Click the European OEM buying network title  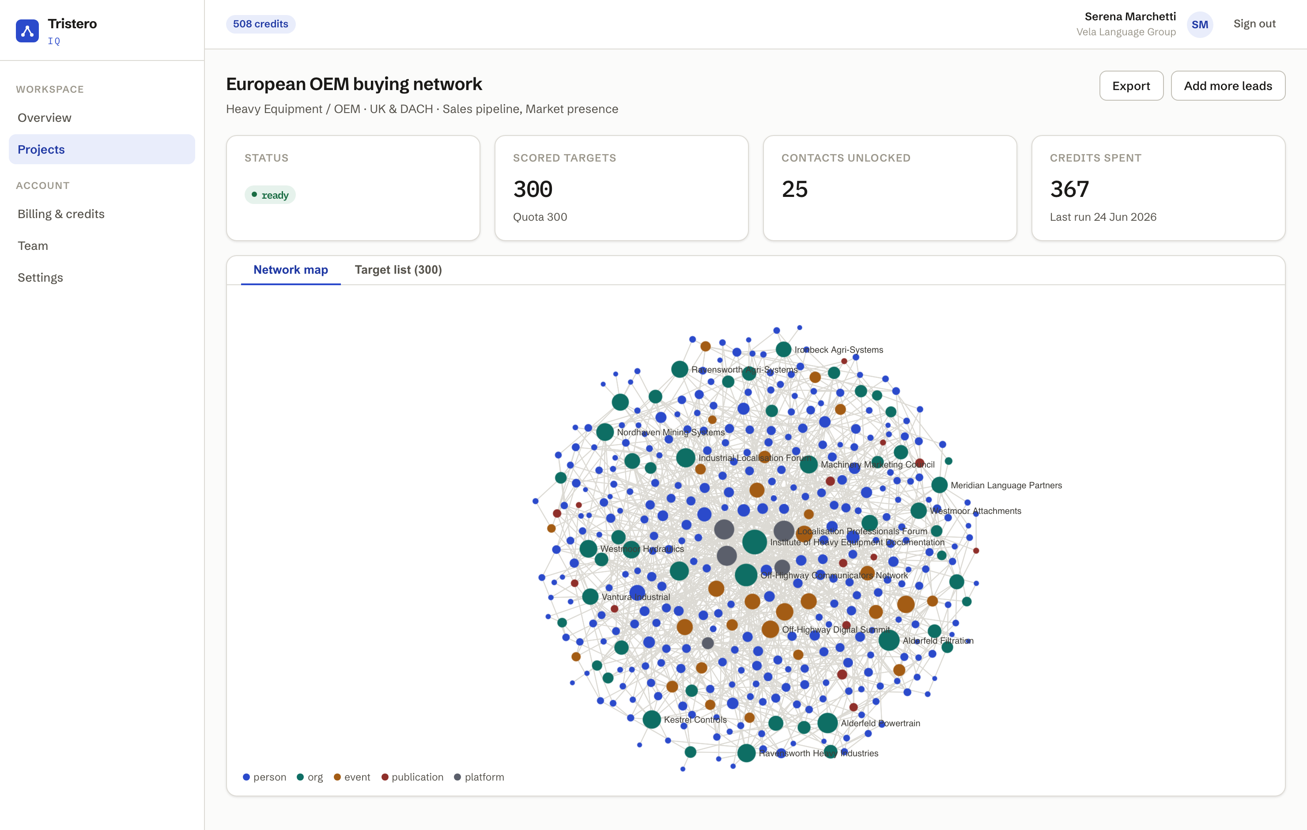[x=354, y=84]
